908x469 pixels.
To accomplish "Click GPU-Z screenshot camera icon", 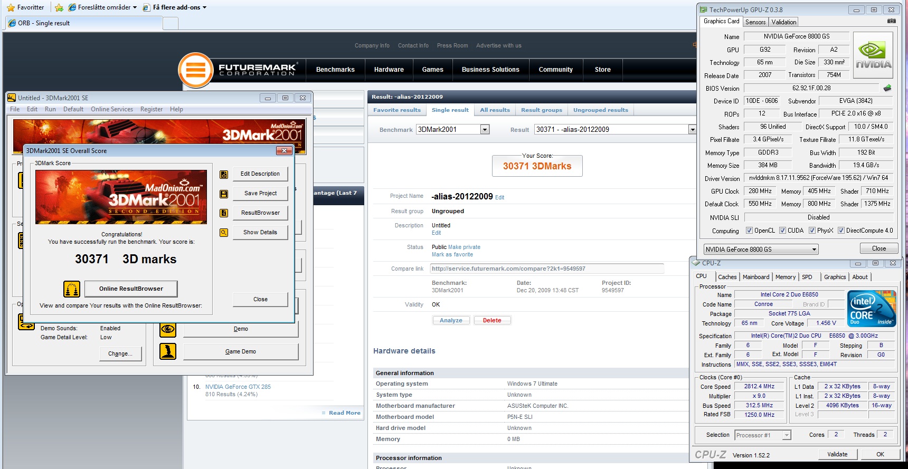I will tap(892, 21).
